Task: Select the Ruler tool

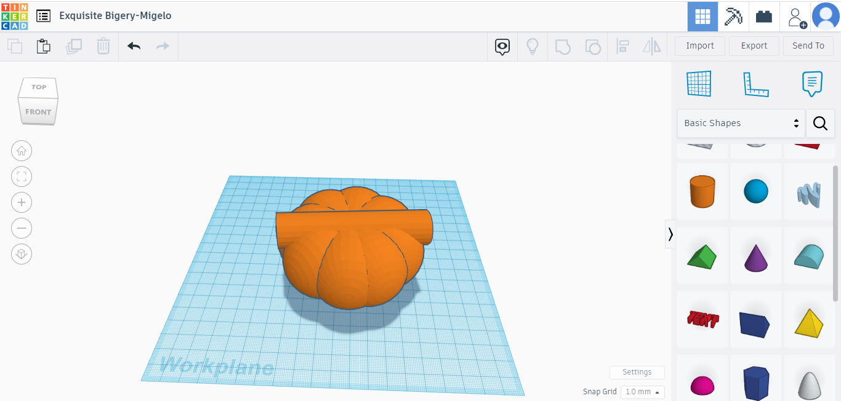Action: click(x=756, y=84)
